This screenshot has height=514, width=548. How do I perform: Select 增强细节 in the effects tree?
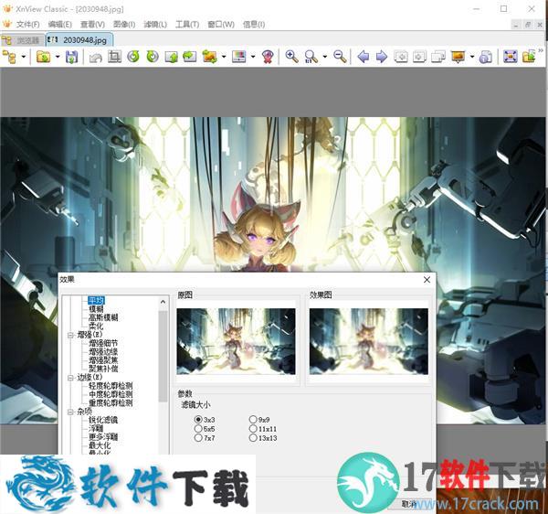[103, 343]
